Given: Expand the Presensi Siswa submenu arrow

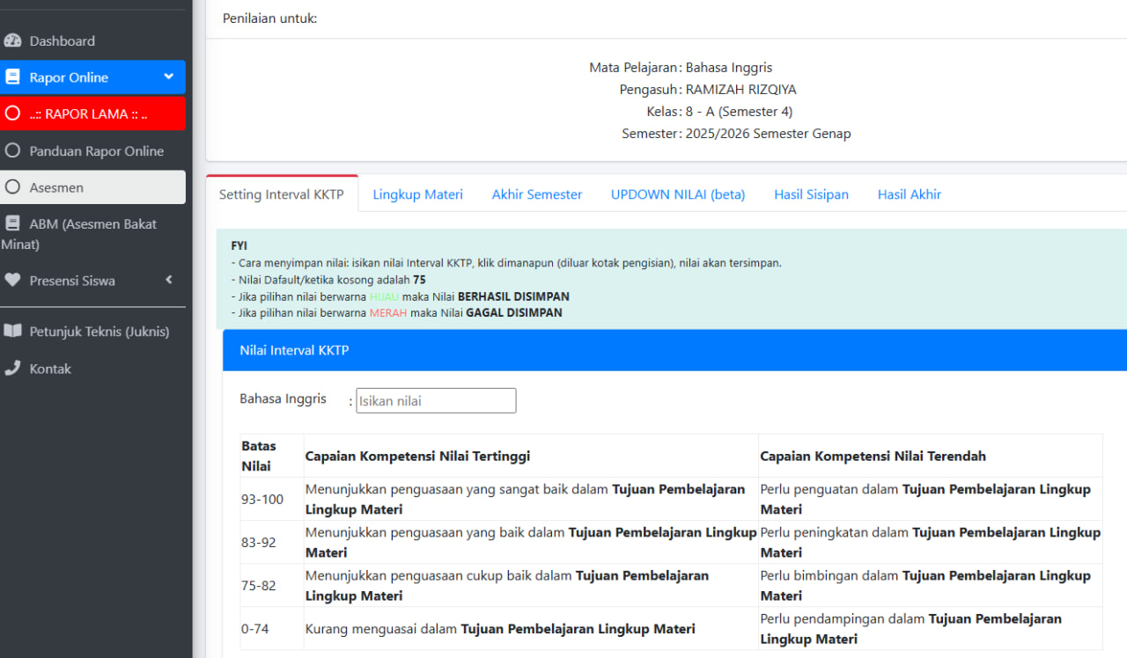Looking at the screenshot, I should click(x=169, y=280).
